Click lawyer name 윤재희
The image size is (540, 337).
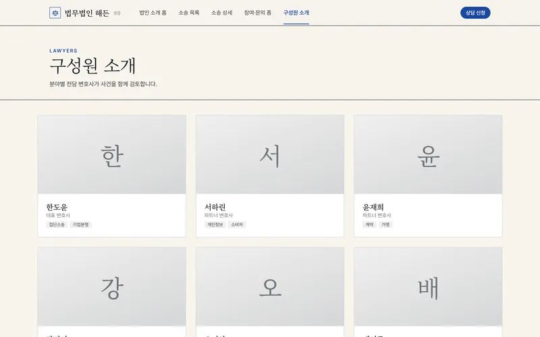point(373,207)
